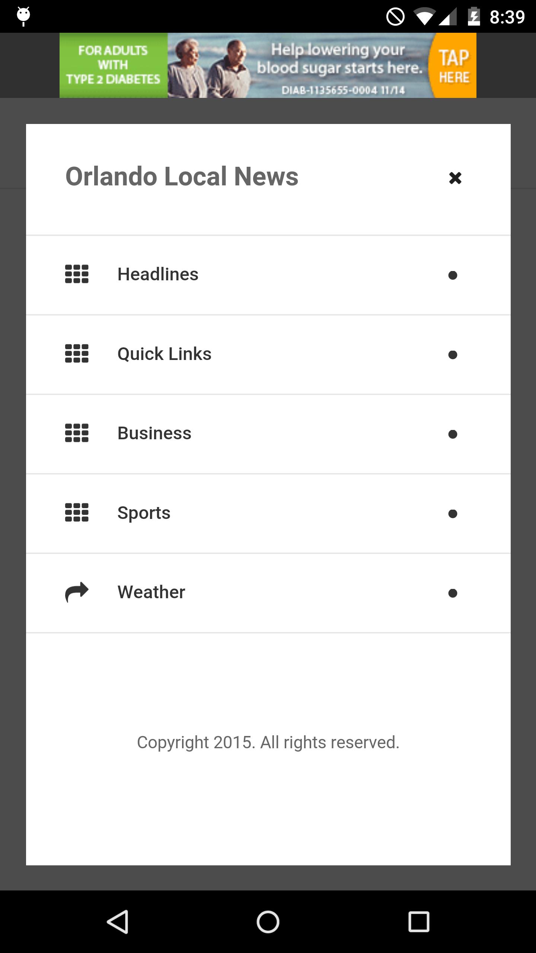Select the dot indicator for Weather
This screenshot has width=536, height=953.
click(453, 593)
